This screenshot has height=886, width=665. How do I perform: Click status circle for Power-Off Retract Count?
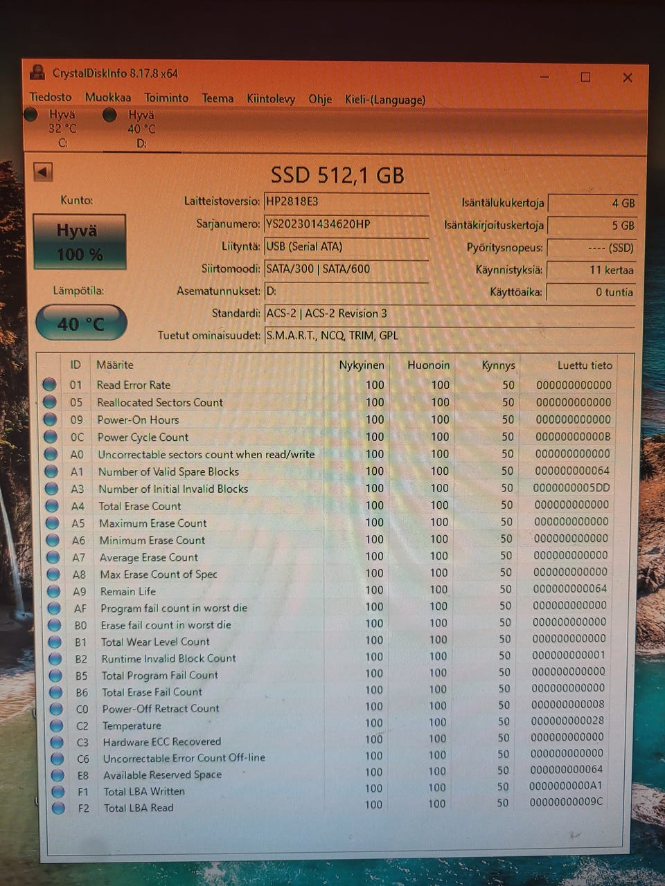click(x=57, y=709)
